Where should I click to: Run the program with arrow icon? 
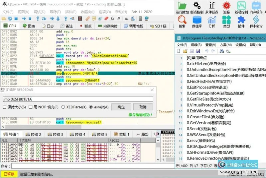[24, 19]
